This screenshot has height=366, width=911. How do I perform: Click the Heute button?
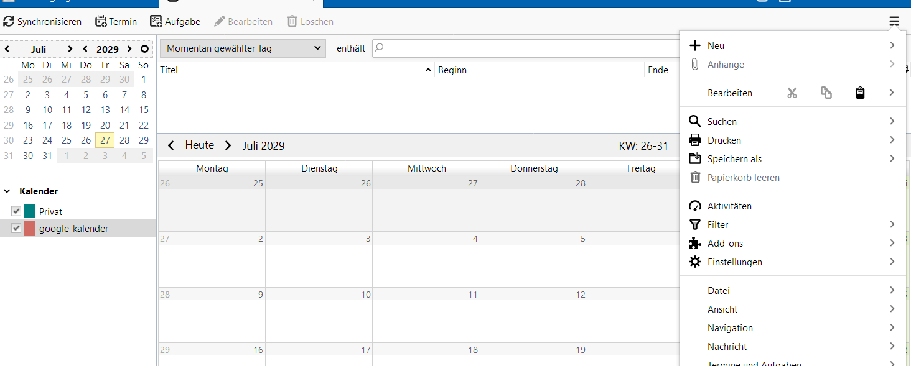click(x=199, y=145)
